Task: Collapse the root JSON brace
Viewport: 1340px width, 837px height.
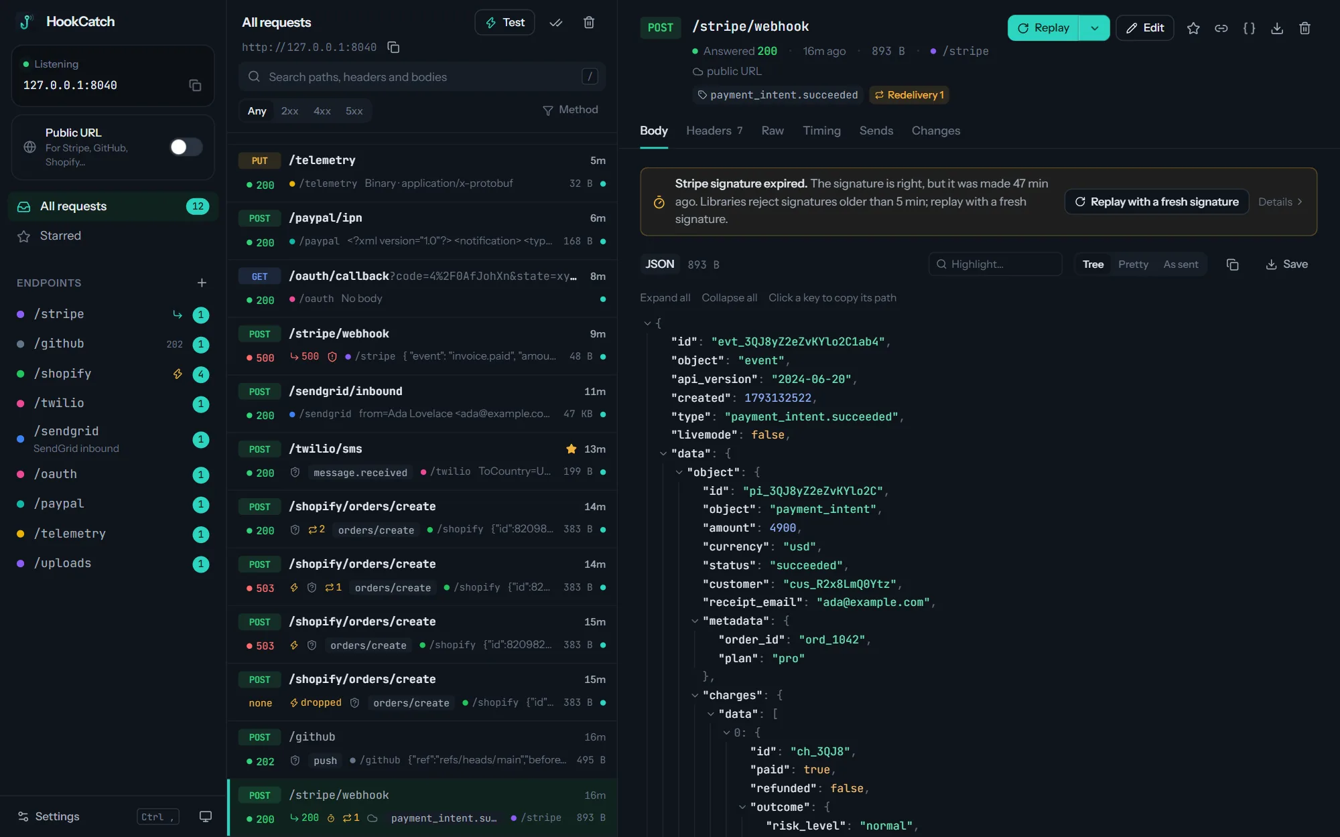Action: (x=647, y=323)
